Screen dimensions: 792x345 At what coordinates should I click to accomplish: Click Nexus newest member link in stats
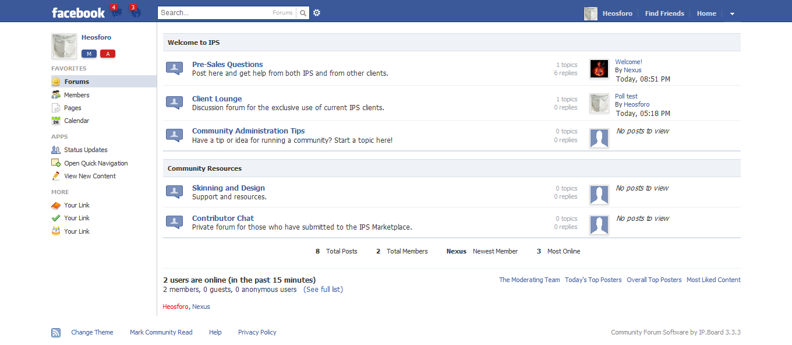[457, 251]
